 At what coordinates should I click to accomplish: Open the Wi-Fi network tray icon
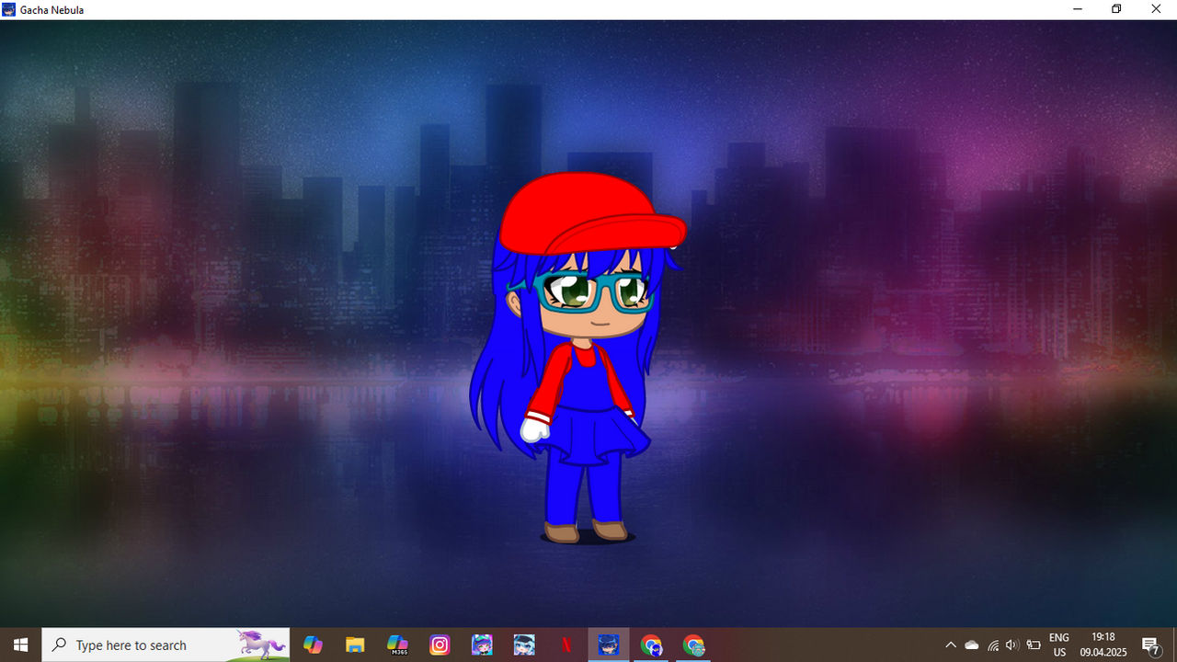tap(993, 645)
